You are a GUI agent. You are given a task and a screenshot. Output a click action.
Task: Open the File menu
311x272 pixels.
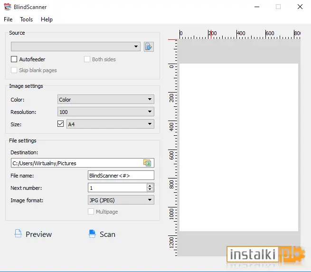(x=8, y=19)
